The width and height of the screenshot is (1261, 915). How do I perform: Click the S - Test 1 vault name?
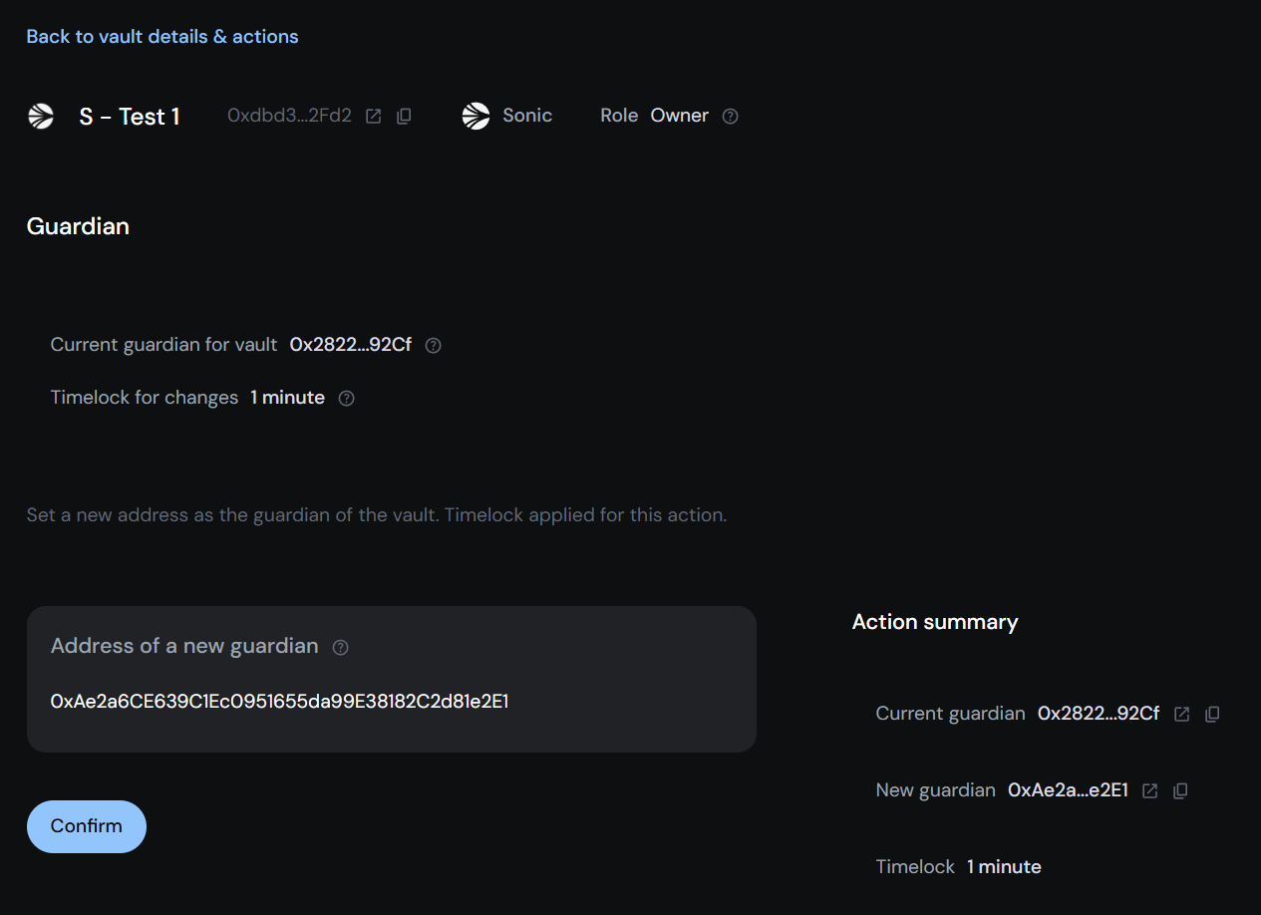pyautogui.click(x=130, y=117)
